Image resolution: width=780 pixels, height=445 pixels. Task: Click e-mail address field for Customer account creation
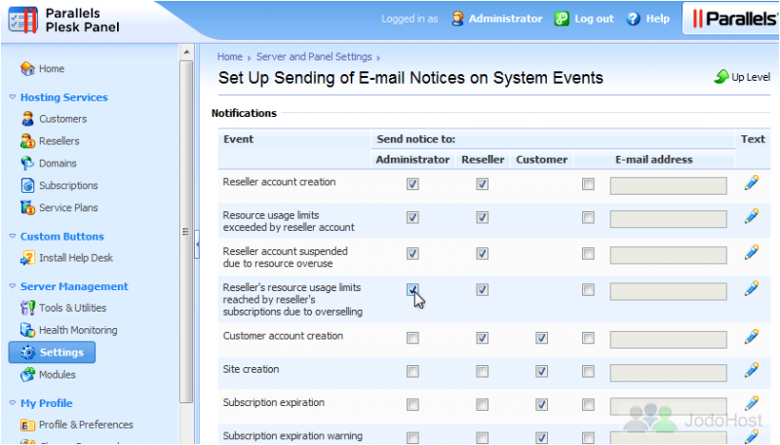(668, 340)
